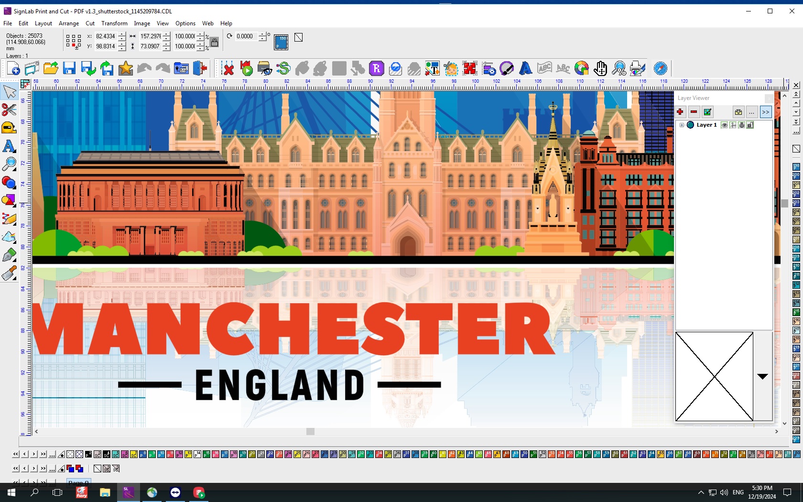This screenshot has width=803, height=502.
Task: Toggle Layer 1 cuttable icon
Action: (x=733, y=125)
